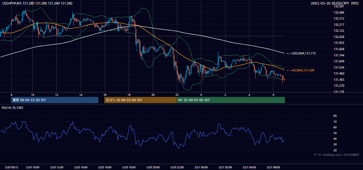
Task: Click hour label 14 below the price chart
Action: [81, 95]
